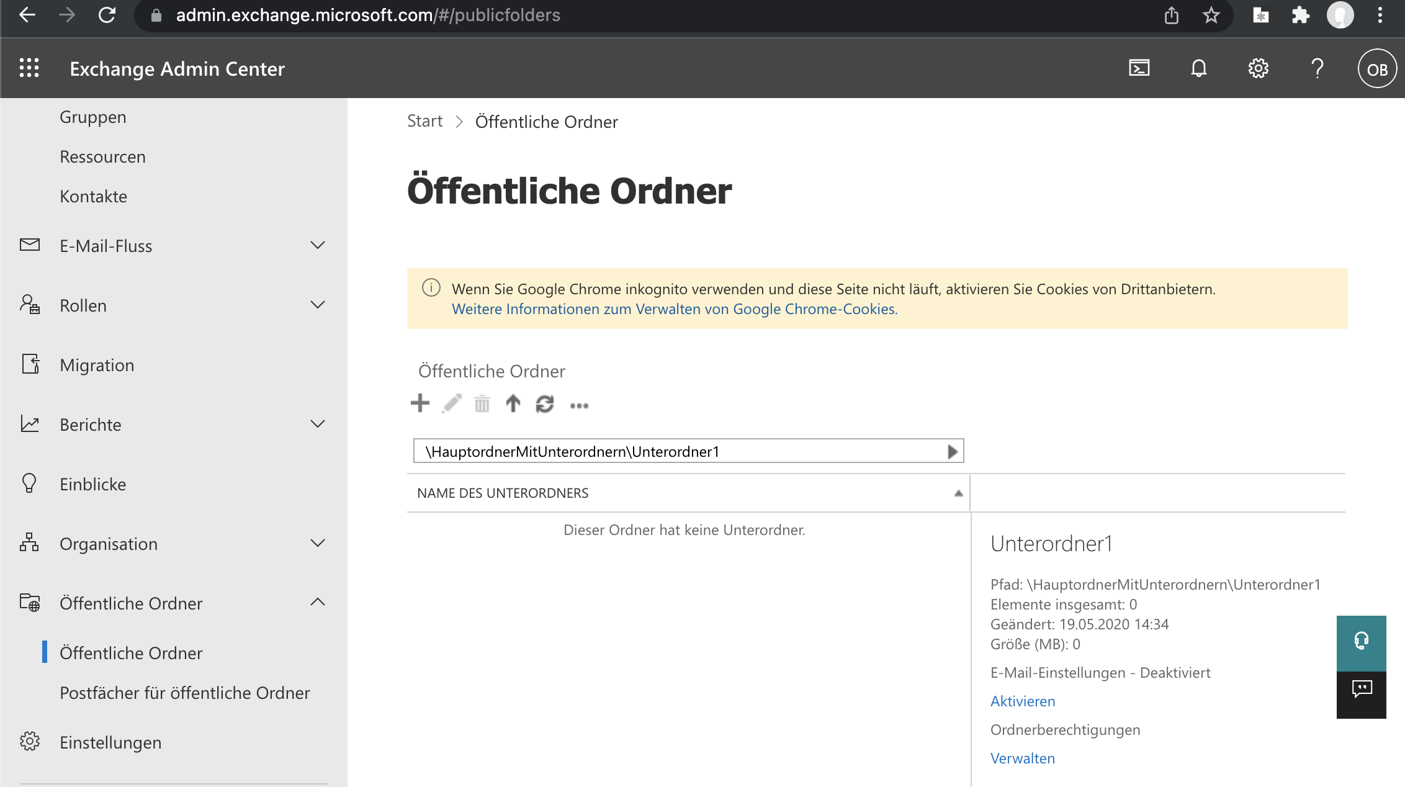The width and height of the screenshot is (1405, 787).
Task: Click the edit pencil icon
Action: pyautogui.click(x=452, y=403)
